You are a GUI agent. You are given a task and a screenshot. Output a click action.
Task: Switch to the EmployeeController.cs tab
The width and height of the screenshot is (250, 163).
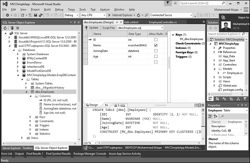[x=163, y=23]
